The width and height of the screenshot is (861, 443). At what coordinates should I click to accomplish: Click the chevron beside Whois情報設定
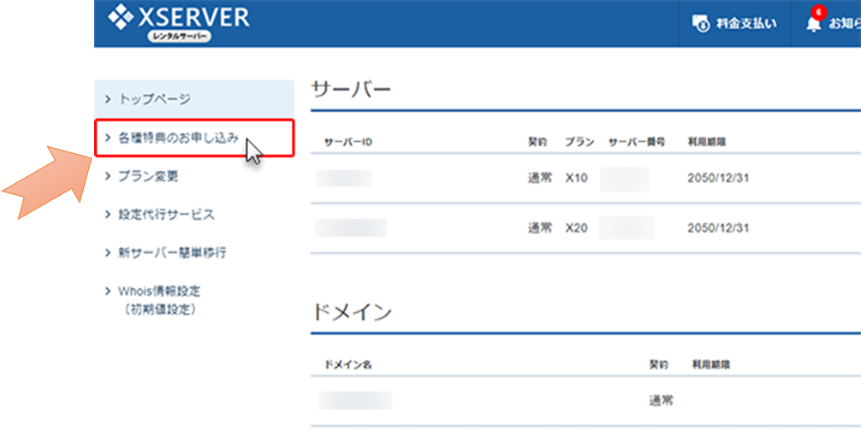(x=107, y=292)
